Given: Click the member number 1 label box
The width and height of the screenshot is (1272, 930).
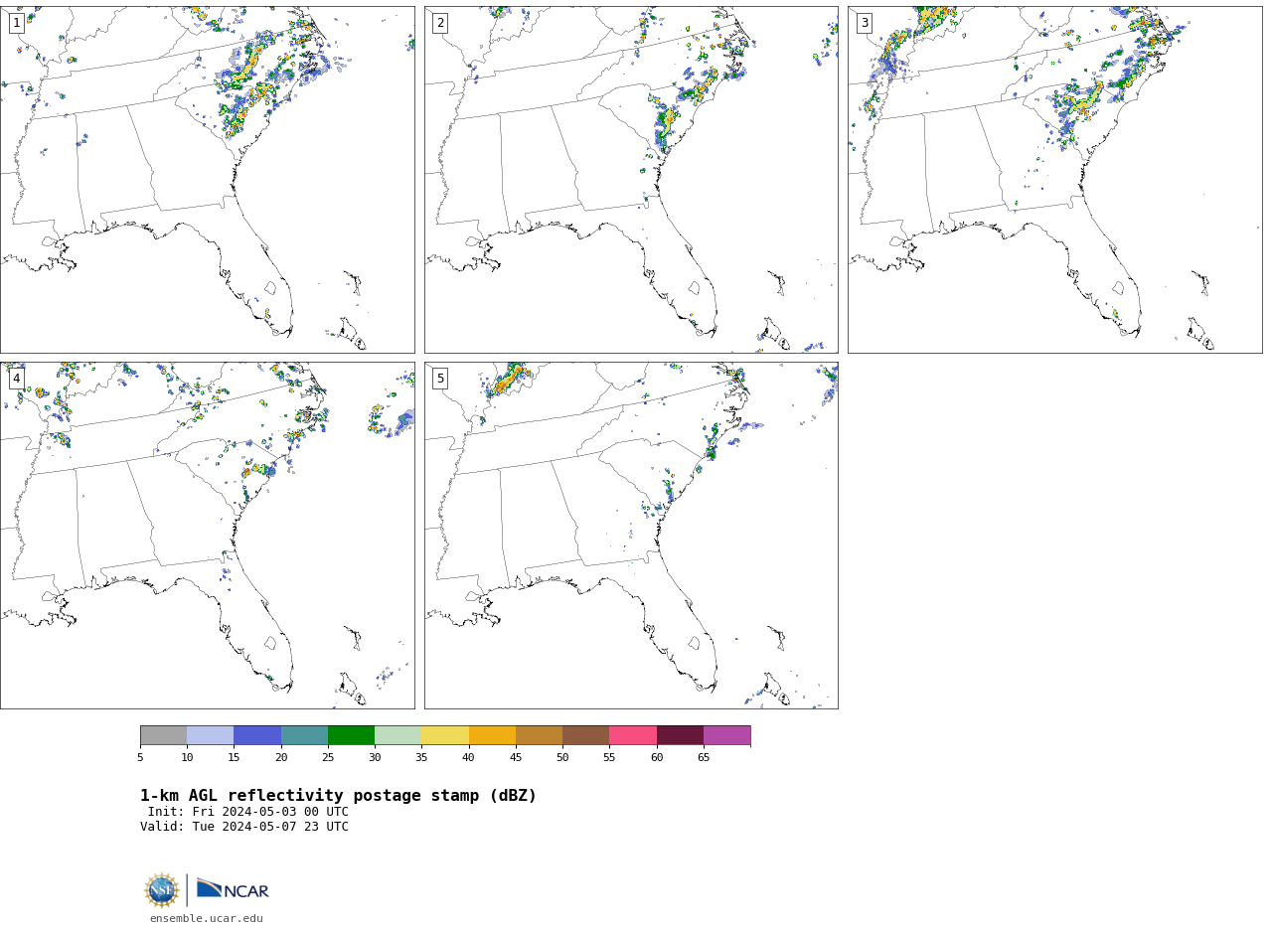Looking at the screenshot, I should coord(16,23).
